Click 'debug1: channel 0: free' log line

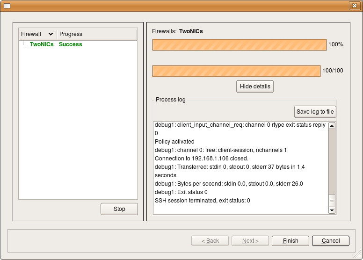[x=221, y=150]
